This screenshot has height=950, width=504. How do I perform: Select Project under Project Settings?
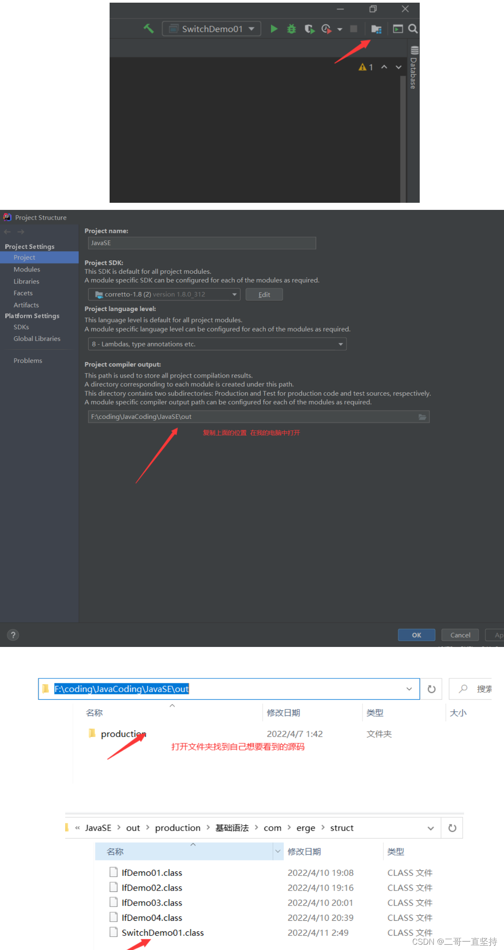click(39, 257)
